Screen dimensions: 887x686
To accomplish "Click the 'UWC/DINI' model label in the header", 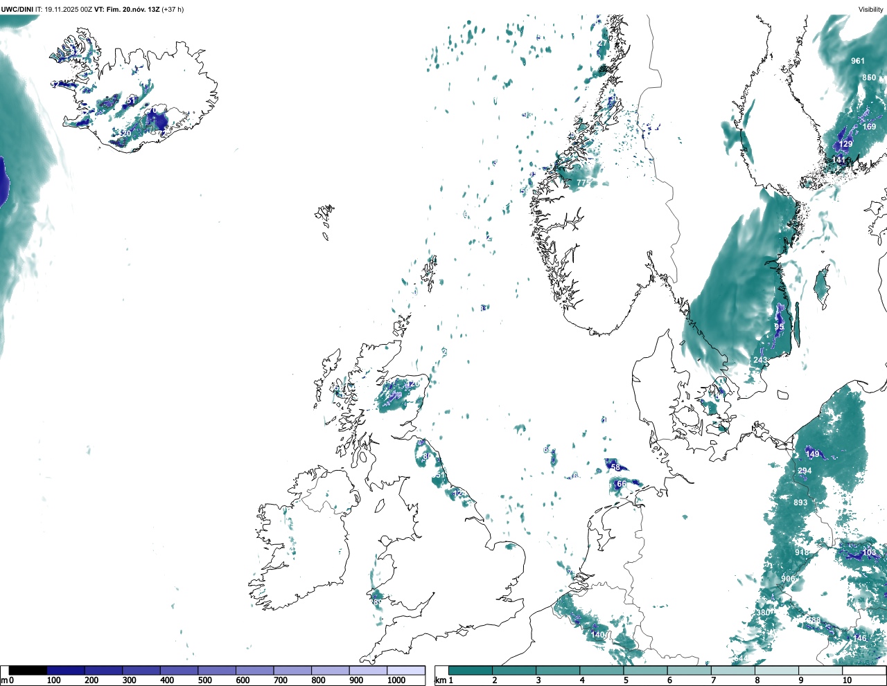I will pyautogui.click(x=17, y=10).
